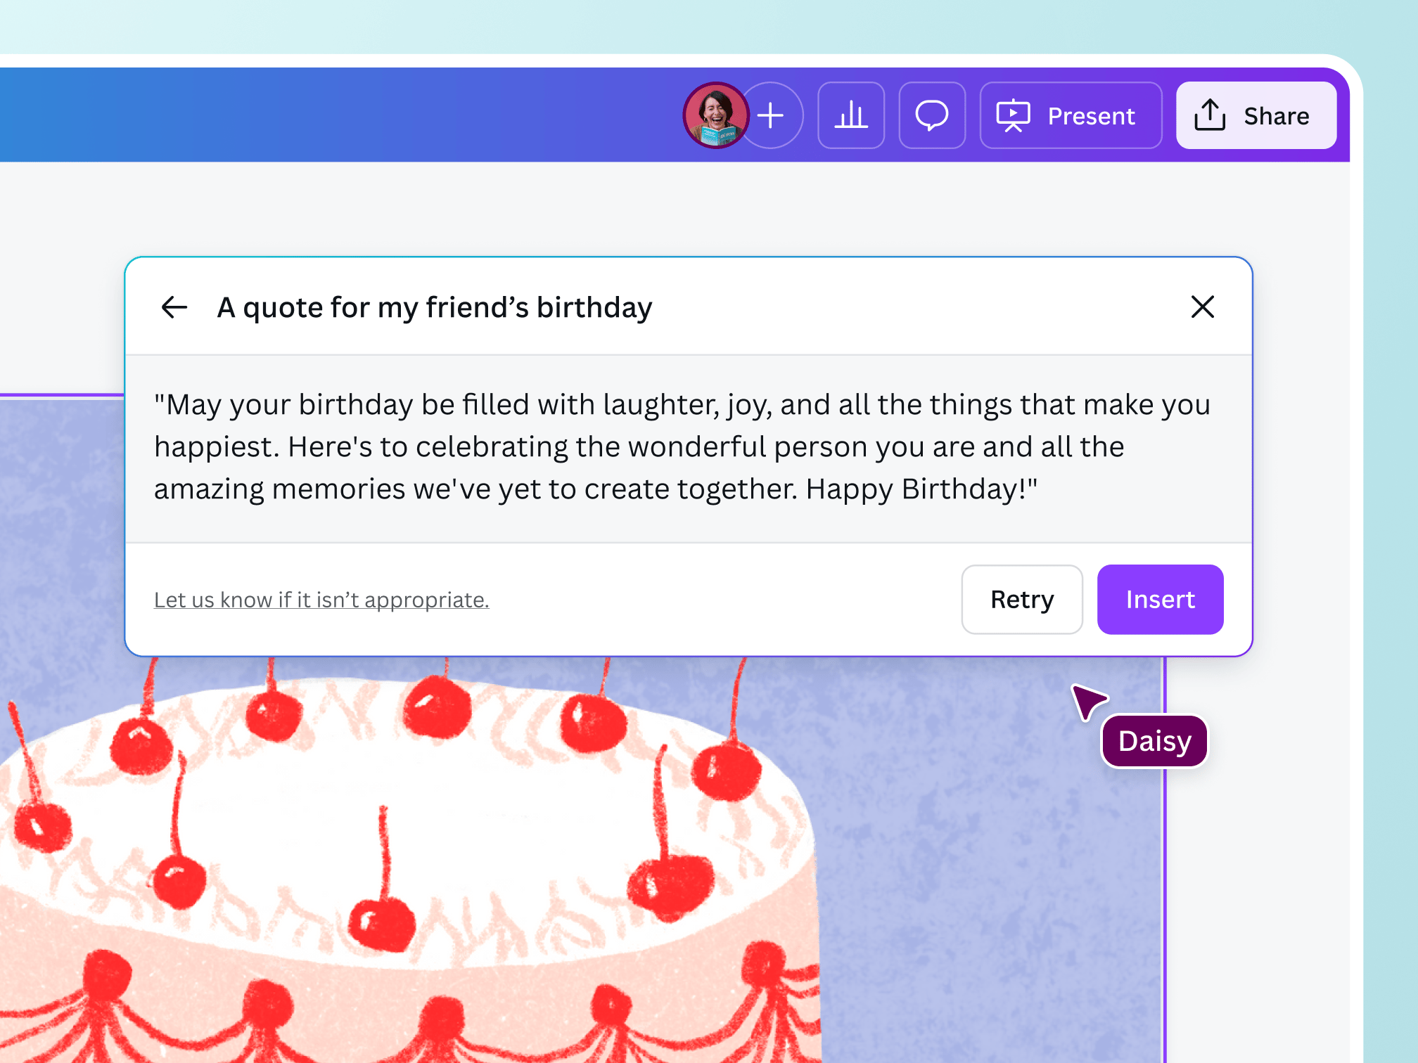Screen dimensions: 1418x1063
Task: Select the generated quote text
Action: point(682,445)
